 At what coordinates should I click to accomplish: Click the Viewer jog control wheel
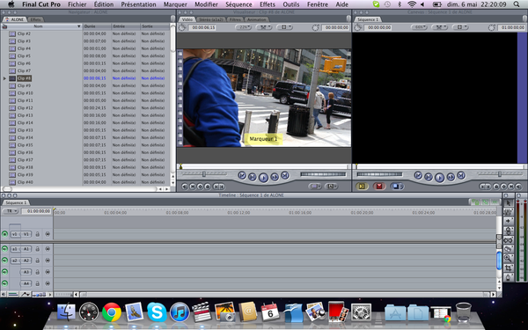[x=323, y=174]
